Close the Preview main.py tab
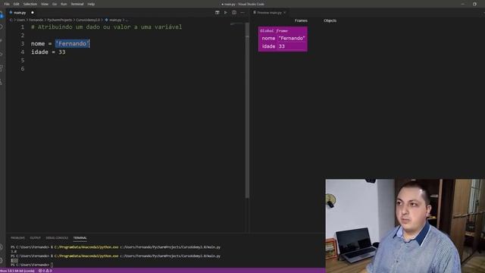 (285, 13)
